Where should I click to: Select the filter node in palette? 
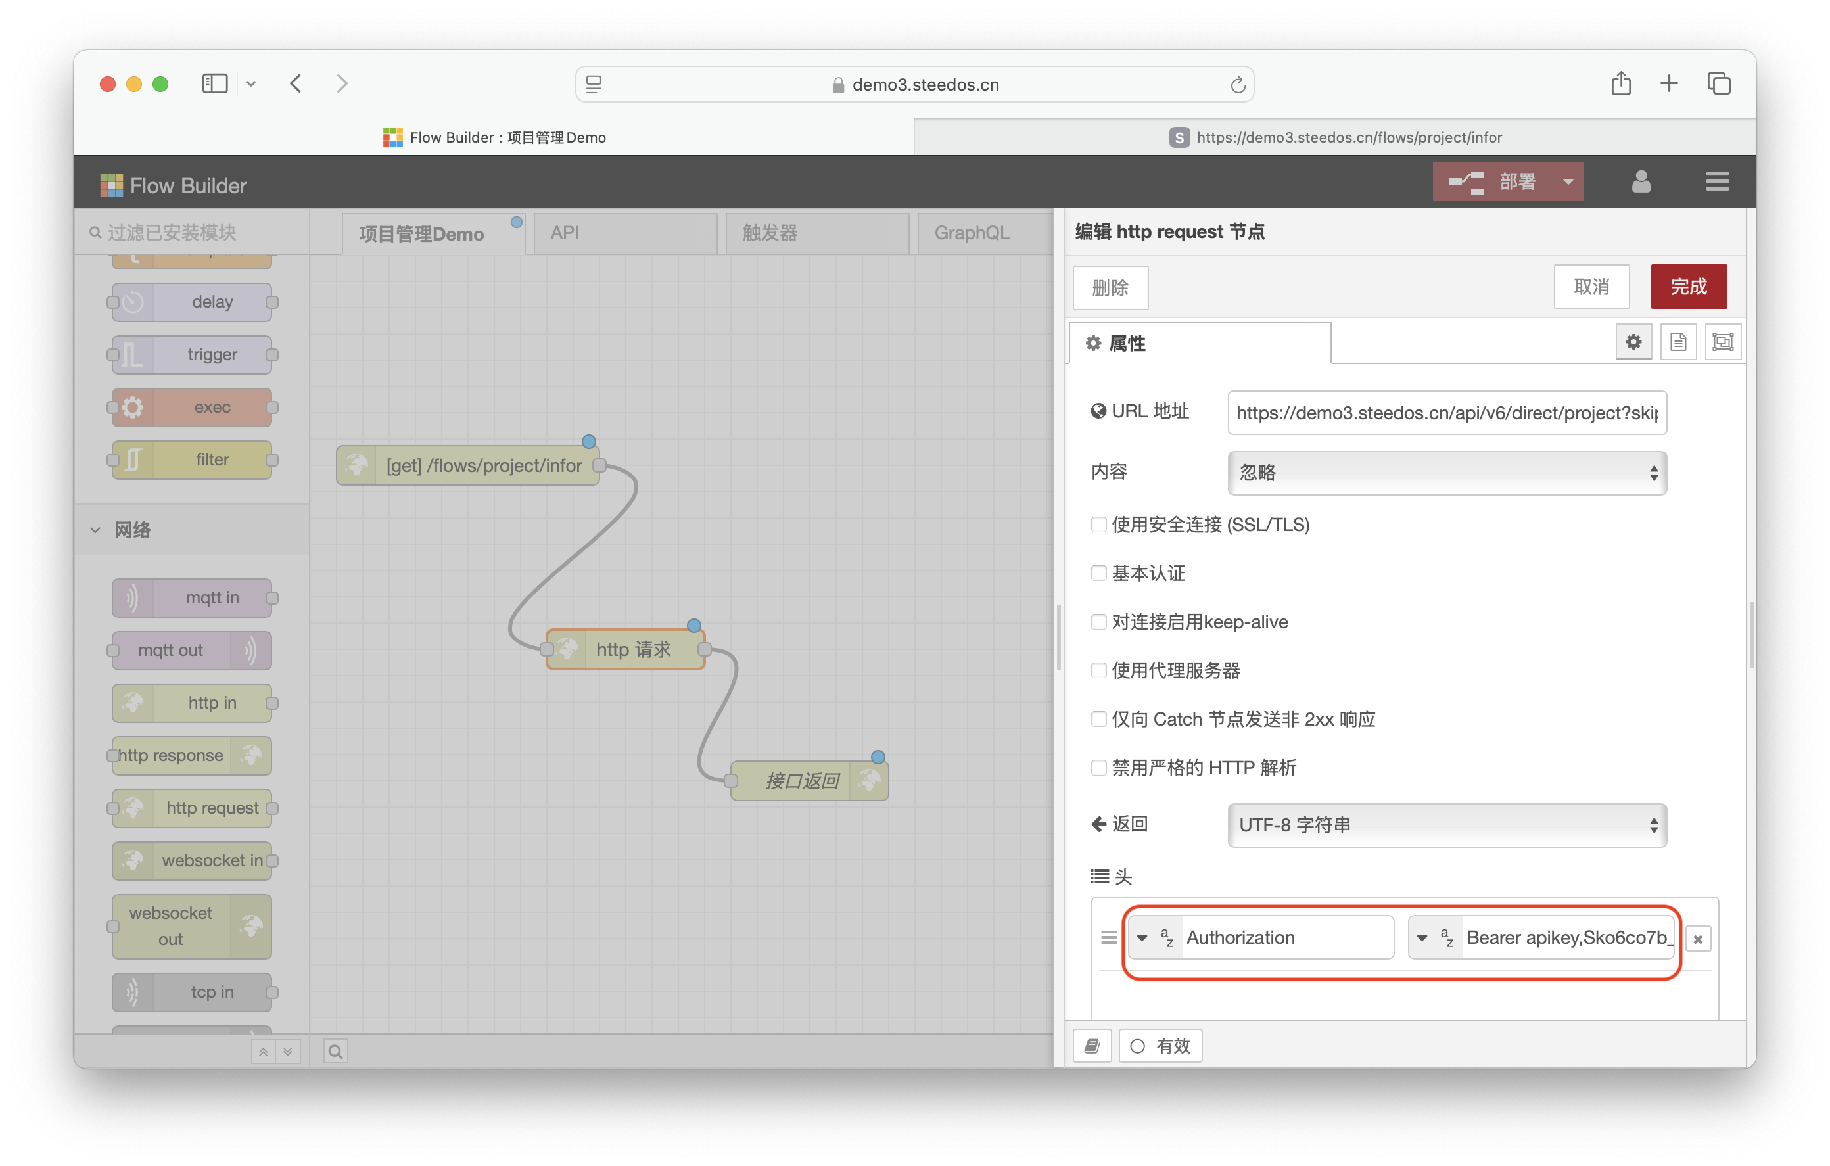[191, 459]
